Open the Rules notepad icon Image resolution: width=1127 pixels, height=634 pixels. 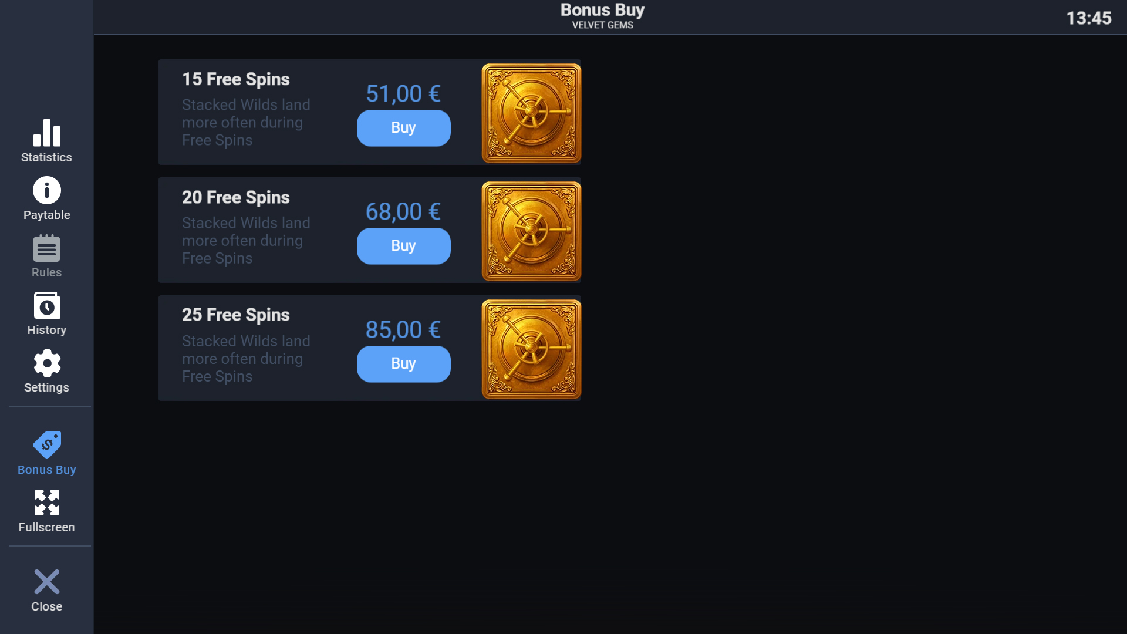[47, 248]
